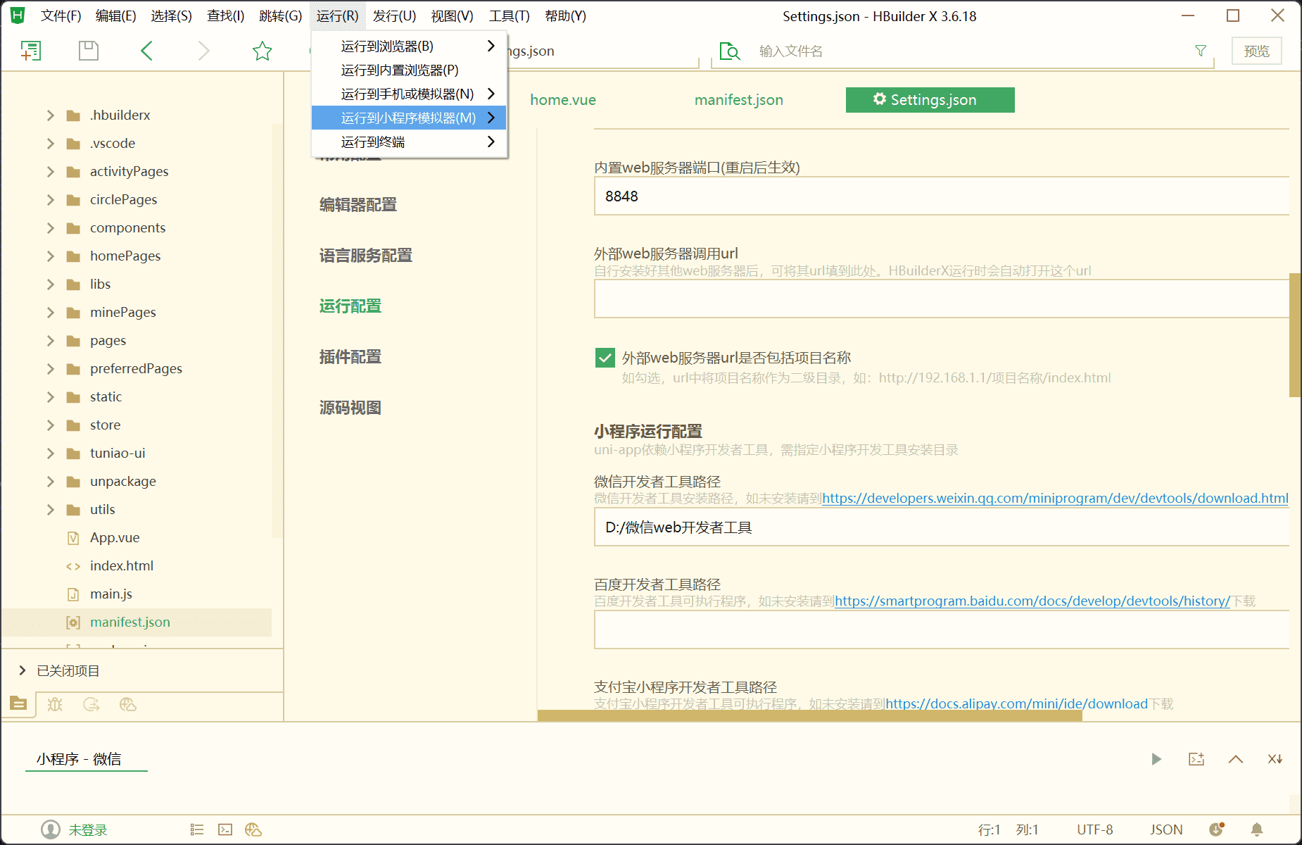Viewport: 1302px width, 845px height.
Task: Click the user avatar icon in status bar
Action: [x=51, y=830]
